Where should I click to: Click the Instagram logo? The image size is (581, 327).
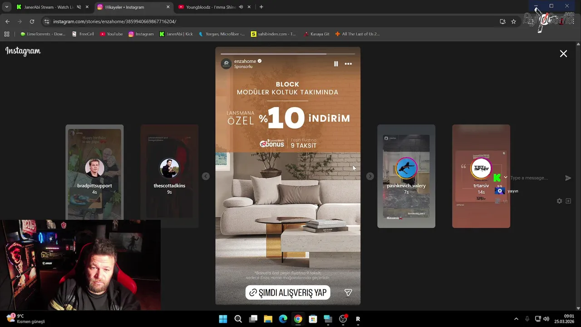click(23, 51)
